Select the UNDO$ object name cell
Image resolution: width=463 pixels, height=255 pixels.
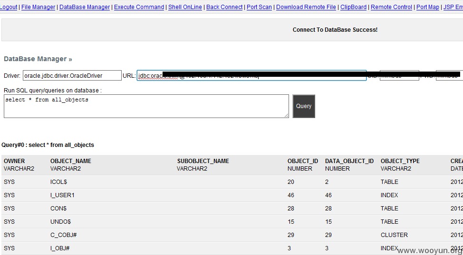(x=60, y=222)
